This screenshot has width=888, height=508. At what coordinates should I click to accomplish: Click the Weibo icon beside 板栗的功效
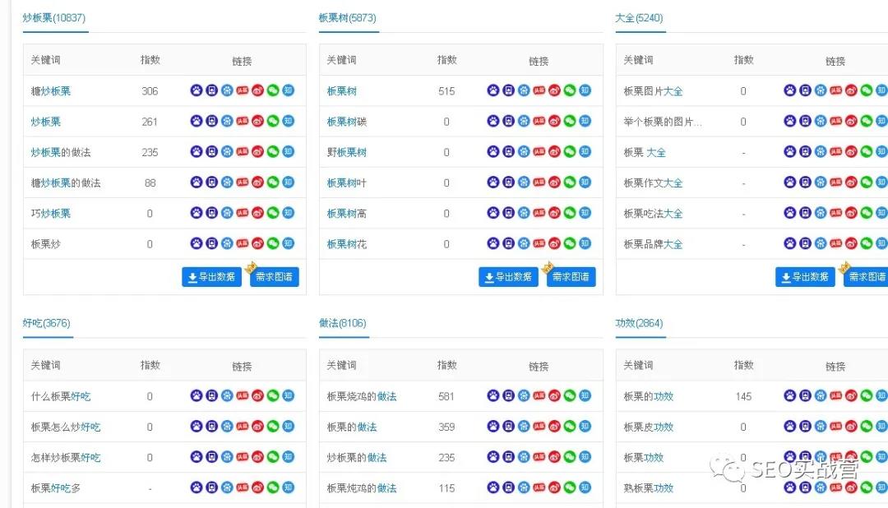[x=850, y=395]
